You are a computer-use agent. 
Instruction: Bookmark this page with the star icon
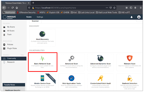pyautogui.click(x=114, y=8)
